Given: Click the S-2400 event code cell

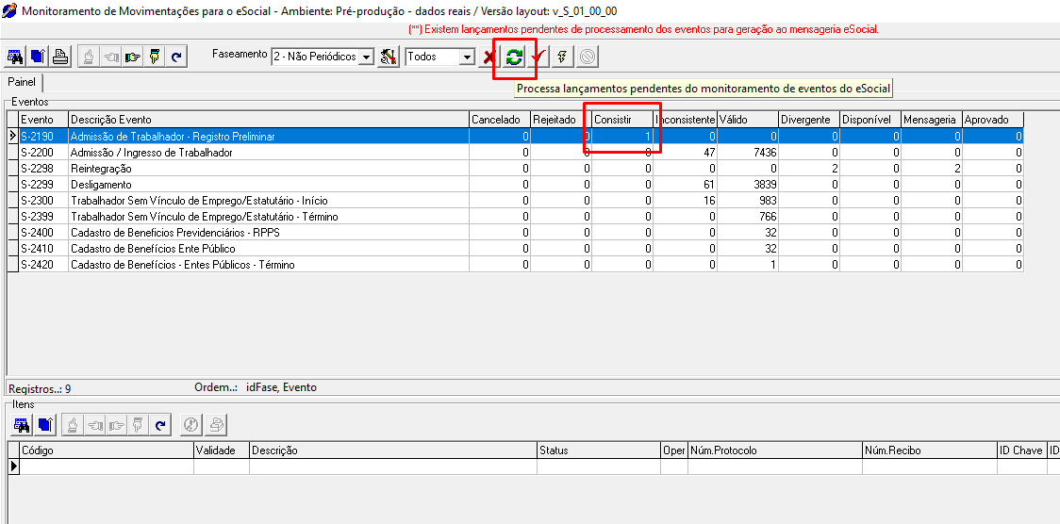Looking at the screenshot, I should pos(44,233).
